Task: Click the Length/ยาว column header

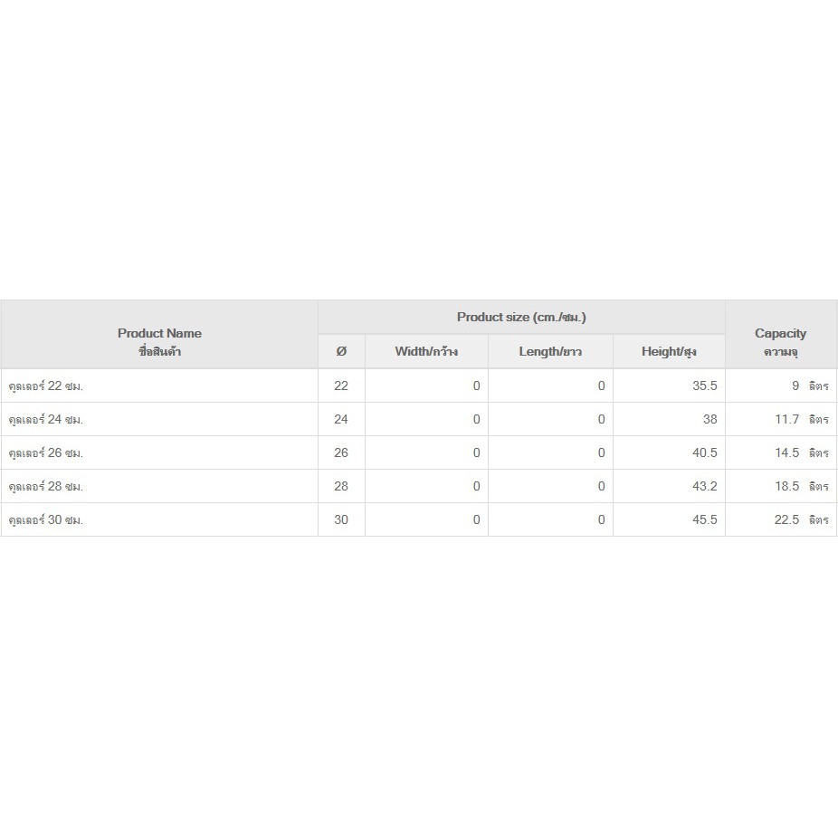Action: (x=550, y=351)
